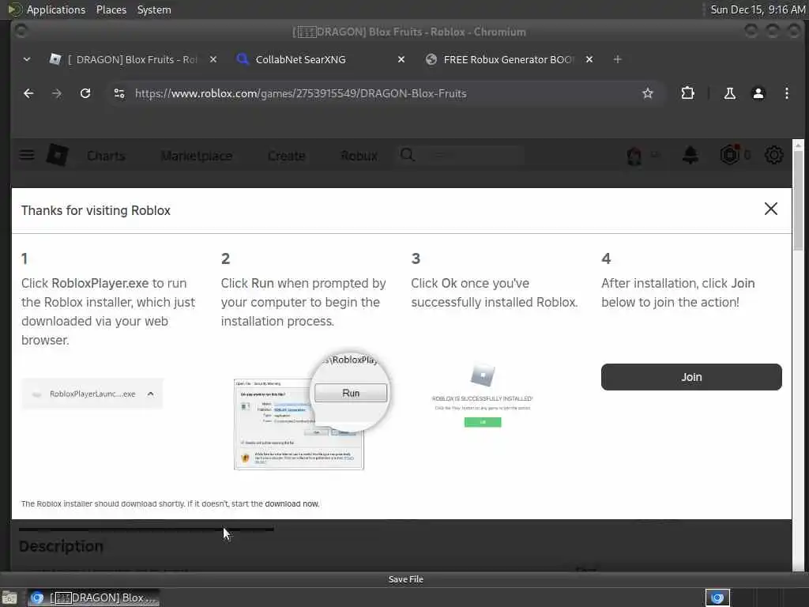Open the window menu icon in titlebar

21,32
